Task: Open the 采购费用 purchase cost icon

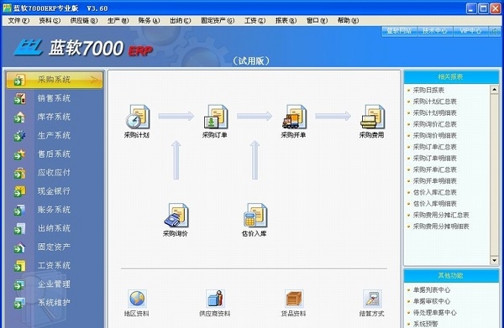Action: click(372, 117)
